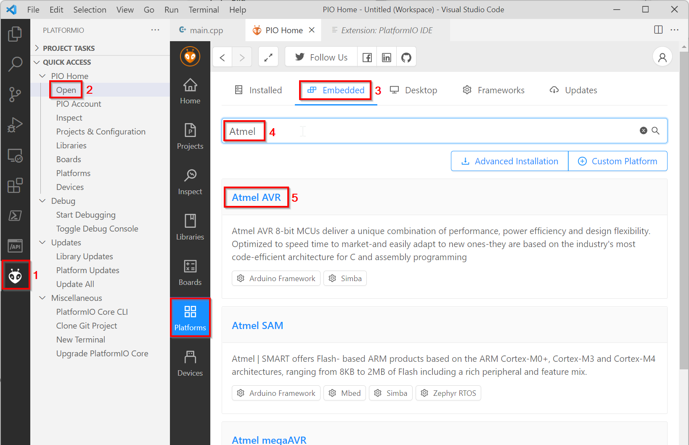Focus the platform search input field
This screenshot has height=445, width=689.
(x=445, y=131)
